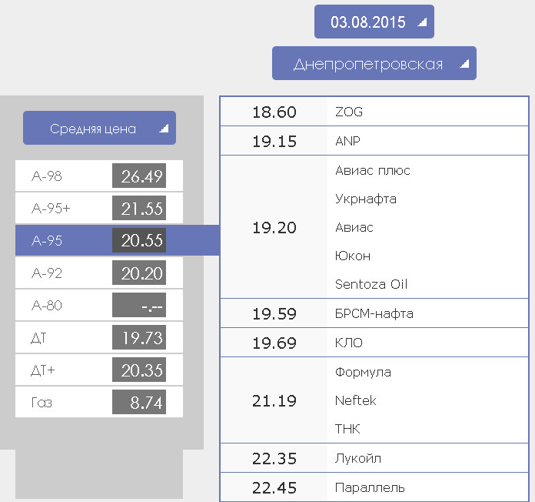Image resolution: width=535 pixels, height=502 pixels.
Task: Click the Параллель station entry
Action: click(374, 487)
